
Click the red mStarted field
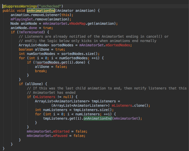(x=61, y=131)
